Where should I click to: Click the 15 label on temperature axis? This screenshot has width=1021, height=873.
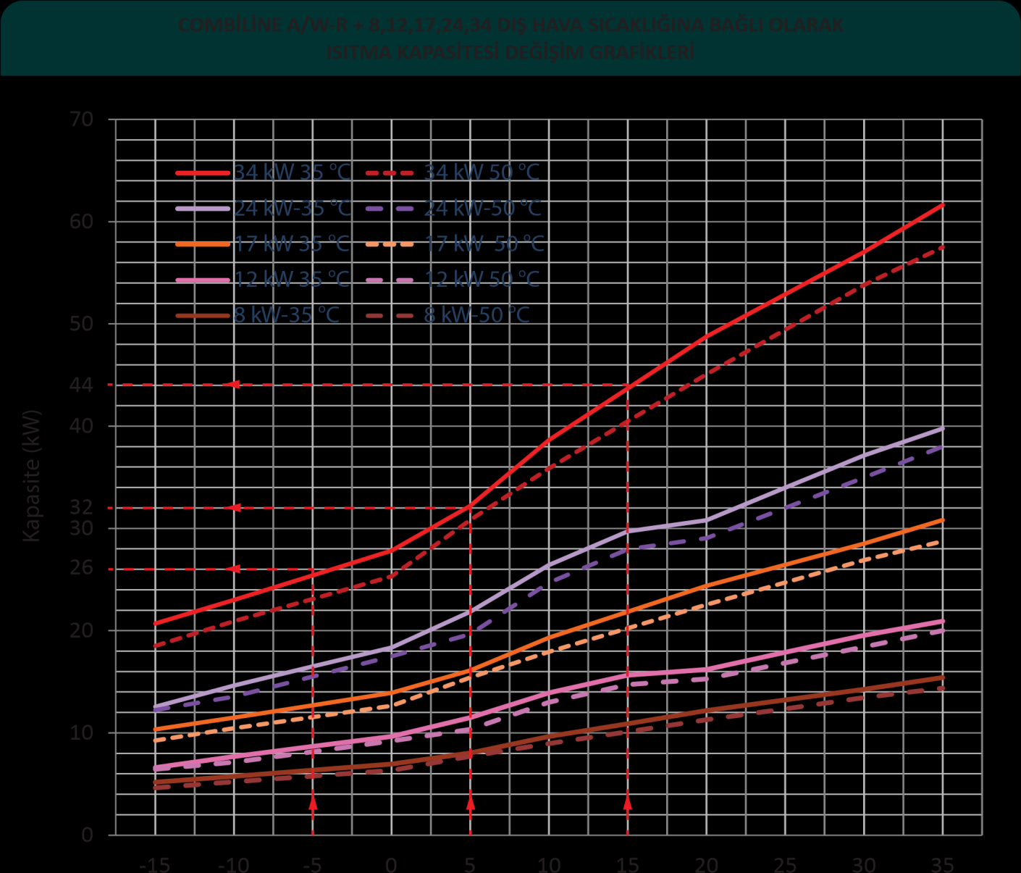[627, 864]
